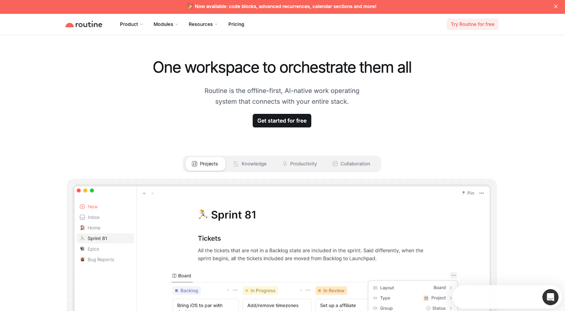Open the Product dropdown menu
This screenshot has width=565, height=311.
tap(131, 24)
